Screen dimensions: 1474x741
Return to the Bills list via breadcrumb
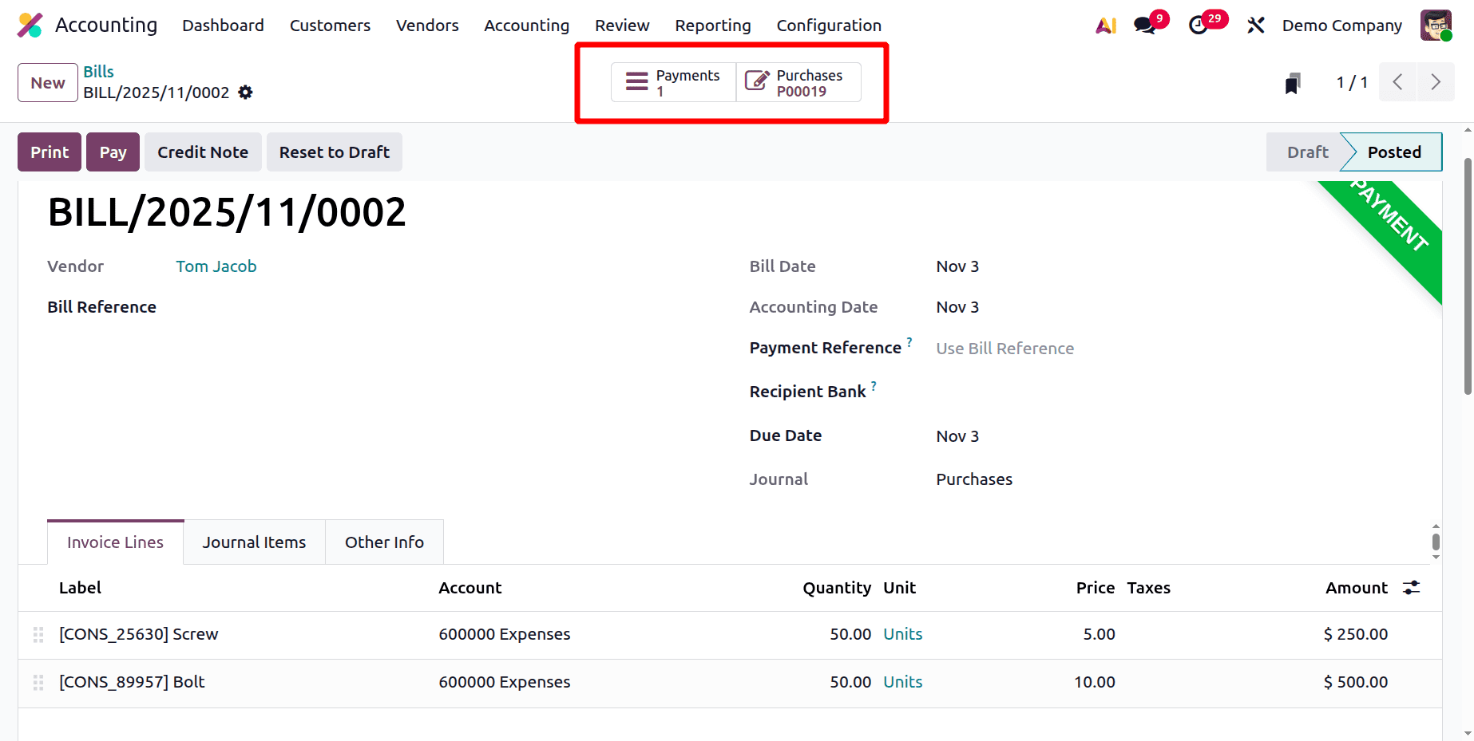[98, 71]
